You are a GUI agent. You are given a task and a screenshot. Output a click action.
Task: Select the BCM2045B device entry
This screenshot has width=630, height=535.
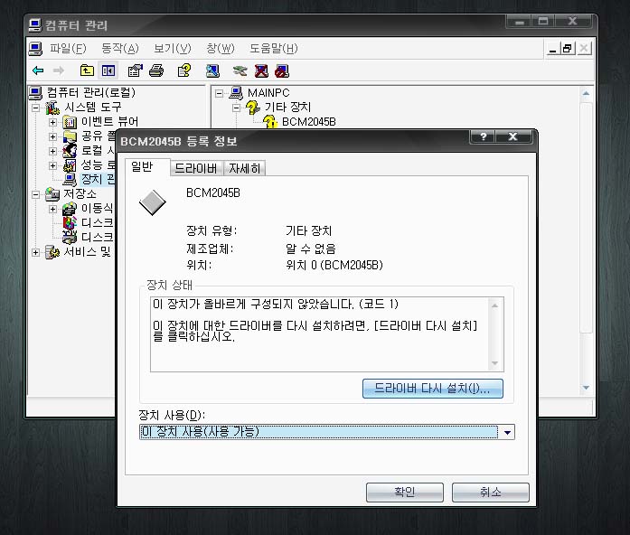coord(309,122)
